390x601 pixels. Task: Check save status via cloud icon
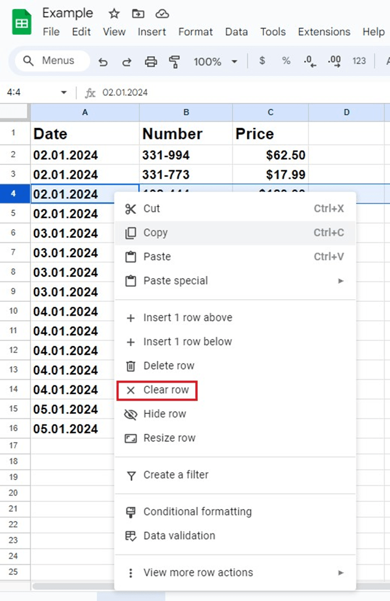point(162,13)
